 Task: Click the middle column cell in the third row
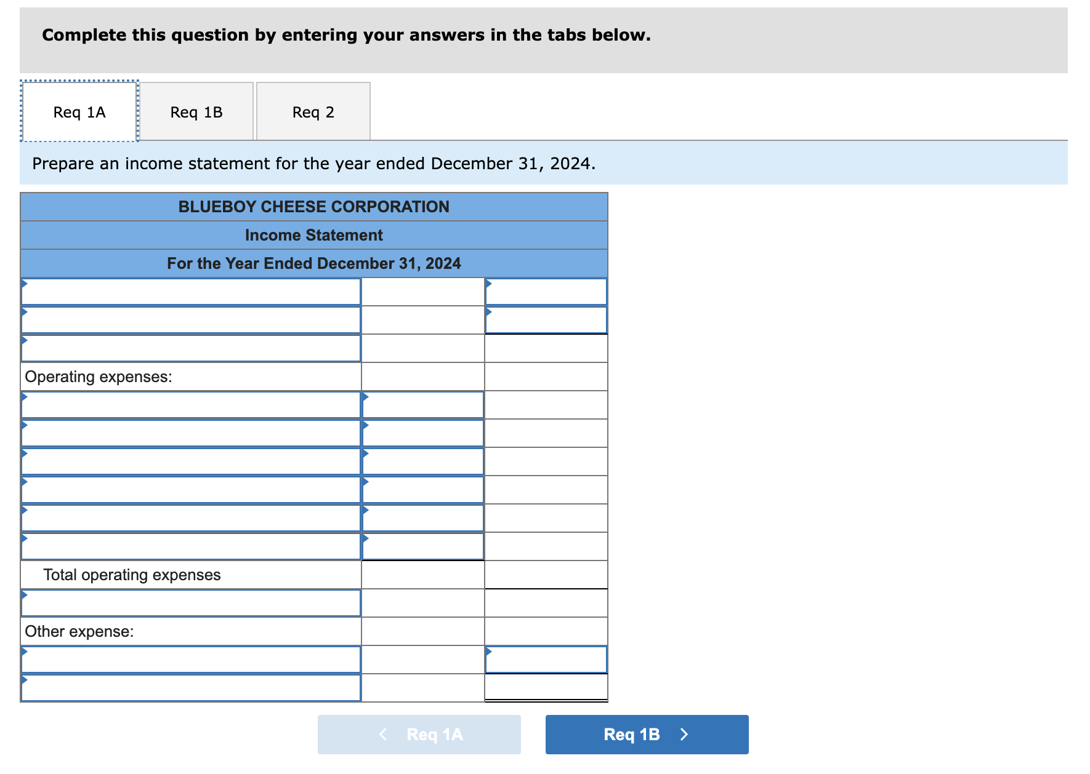[x=422, y=348]
